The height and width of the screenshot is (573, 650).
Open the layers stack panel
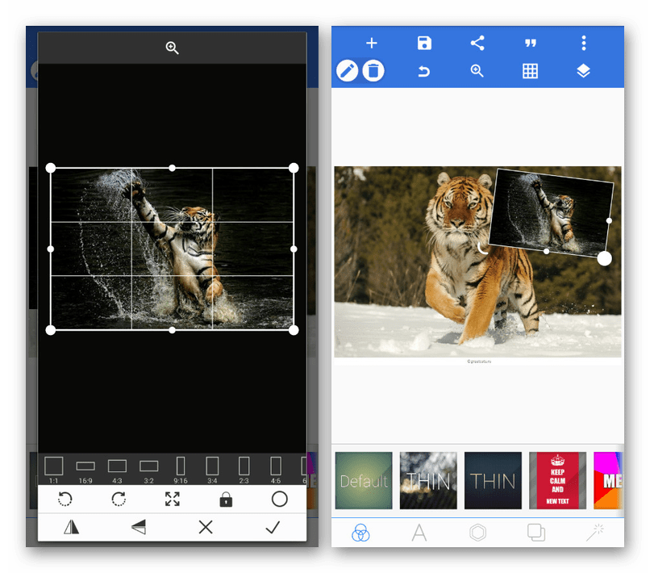[584, 72]
